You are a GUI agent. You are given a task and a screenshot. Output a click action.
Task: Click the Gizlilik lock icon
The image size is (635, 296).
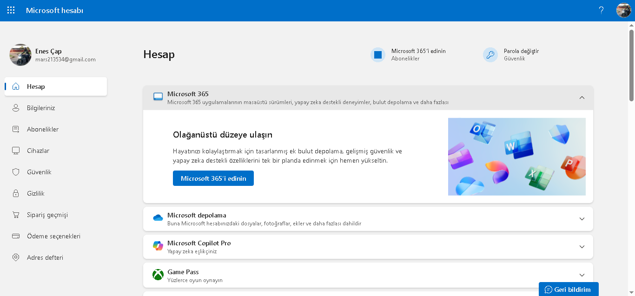pyautogui.click(x=16, y=193)
